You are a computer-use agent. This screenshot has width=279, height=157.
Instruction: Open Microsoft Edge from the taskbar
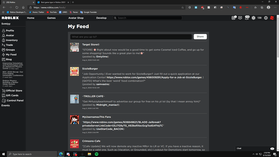click(61, 154)
